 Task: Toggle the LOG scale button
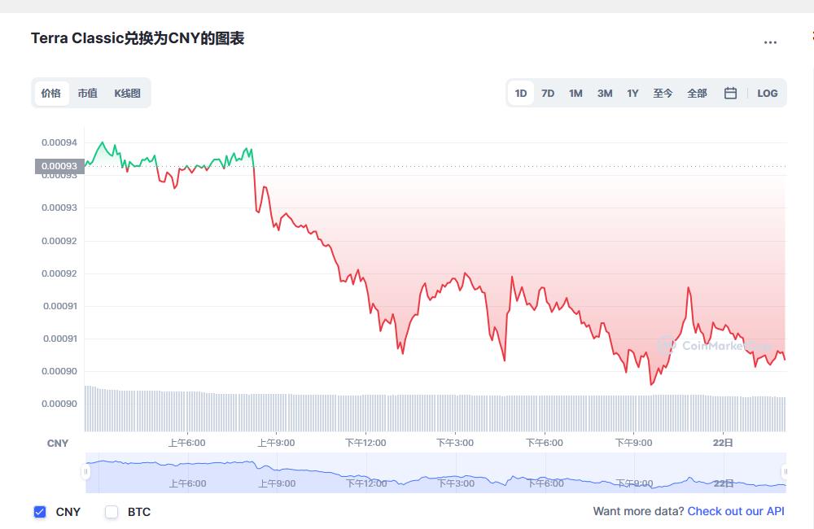point(768,94)
